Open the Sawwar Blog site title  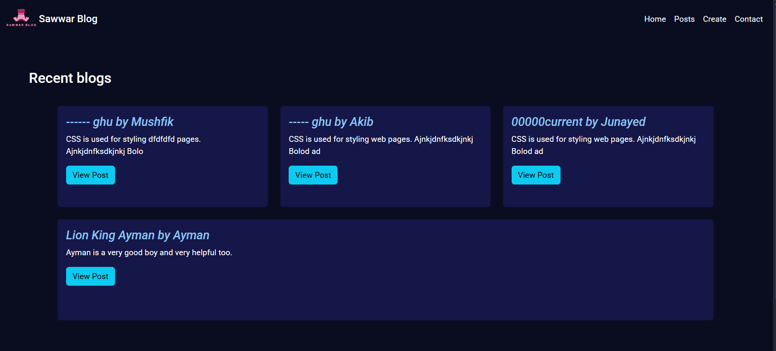coord(68,19)
